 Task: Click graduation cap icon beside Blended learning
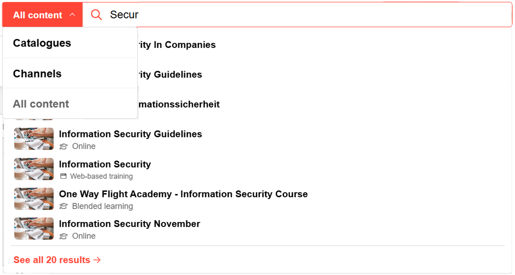pyautogui.click(x=64, y=206)
